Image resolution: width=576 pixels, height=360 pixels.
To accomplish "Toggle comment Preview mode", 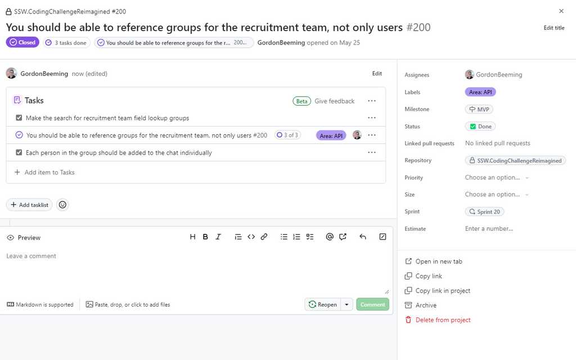I will pos(24,238).
